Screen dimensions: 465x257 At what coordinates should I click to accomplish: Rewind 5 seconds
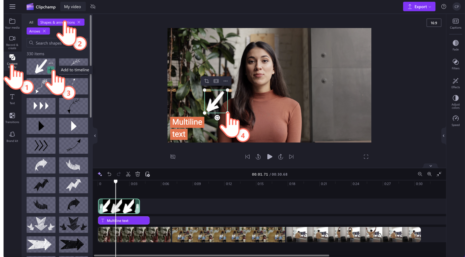click(x=258, y=157)
